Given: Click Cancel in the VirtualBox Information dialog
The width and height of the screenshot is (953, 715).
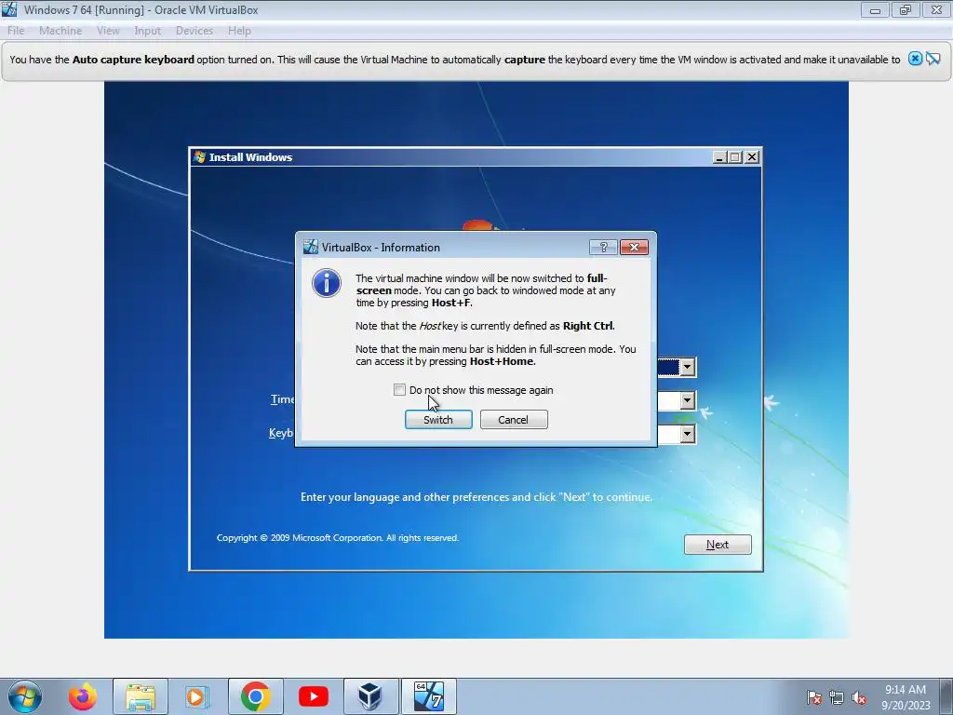Looking at the screenshot, I should tap(514, 420).
